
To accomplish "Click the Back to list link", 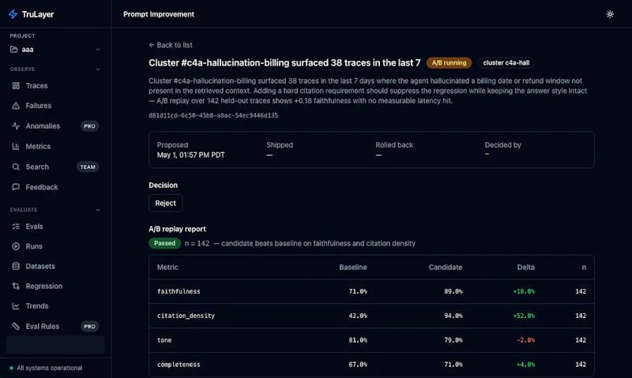I will pyautogui.click(x=171, y=45).
